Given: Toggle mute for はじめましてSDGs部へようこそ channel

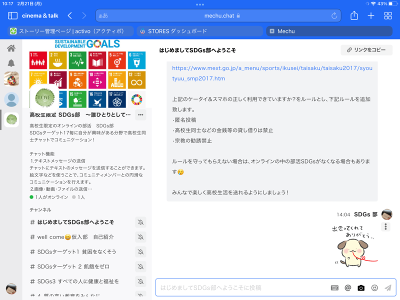Looking at the screenshot, I should (x=140, y=222).
